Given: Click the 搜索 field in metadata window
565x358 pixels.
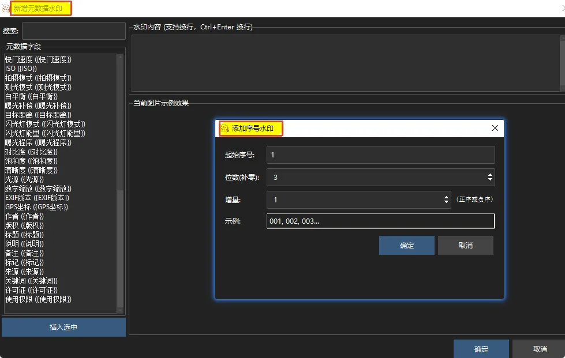Looking at the screenshot, I should [74, 31].
